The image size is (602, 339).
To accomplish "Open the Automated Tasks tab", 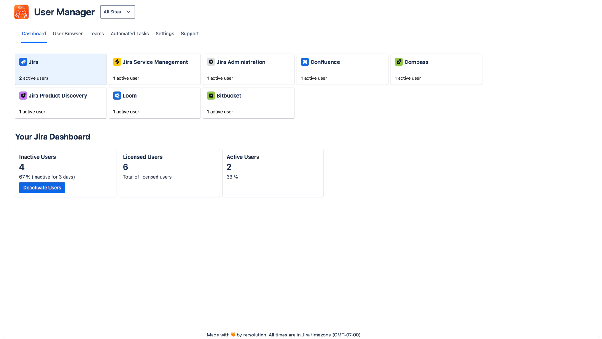I will point(130,34).
